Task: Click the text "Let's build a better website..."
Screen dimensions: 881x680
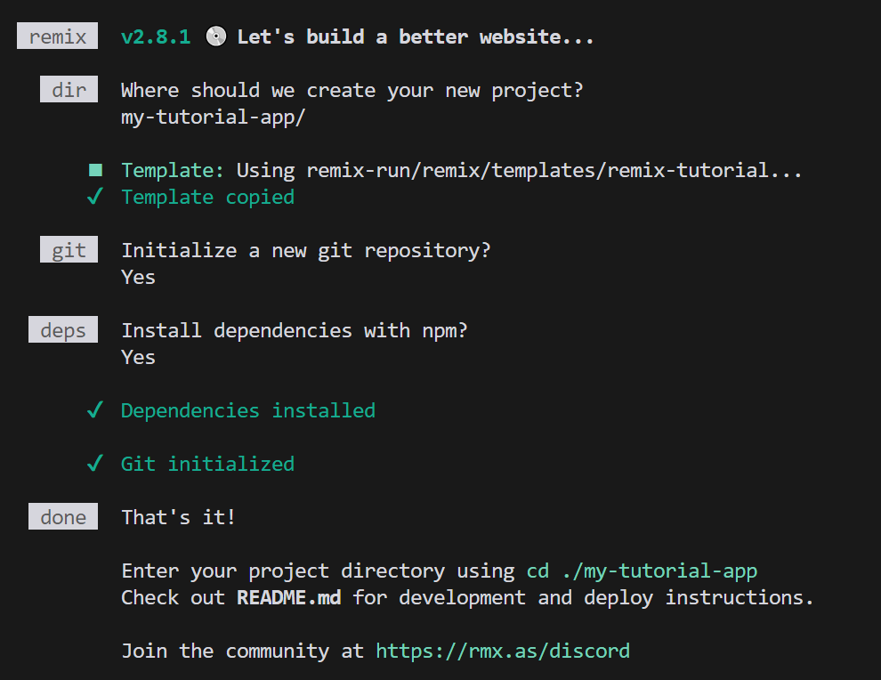Action: pos(416,37)
